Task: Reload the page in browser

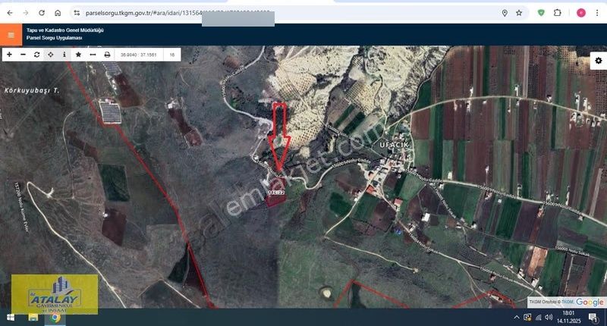Action: [x=41, y=13]
